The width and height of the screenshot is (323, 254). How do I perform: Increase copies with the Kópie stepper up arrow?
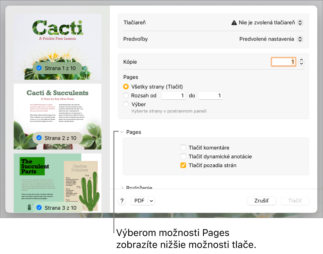tap(301, 60)
